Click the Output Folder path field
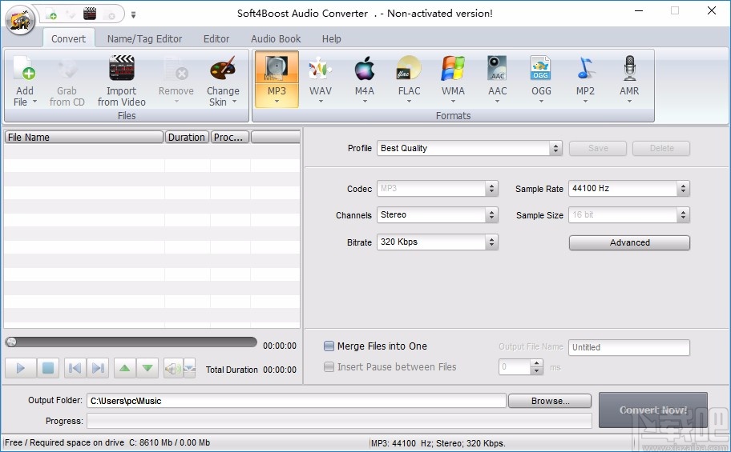Viewport: 731px width, 452px height. [x=295, y=401]
